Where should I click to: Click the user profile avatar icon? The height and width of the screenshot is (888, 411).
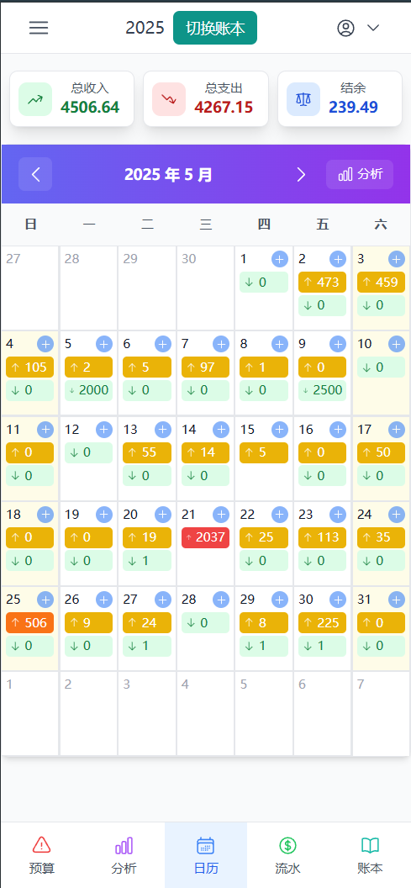[x=345, y=29]
